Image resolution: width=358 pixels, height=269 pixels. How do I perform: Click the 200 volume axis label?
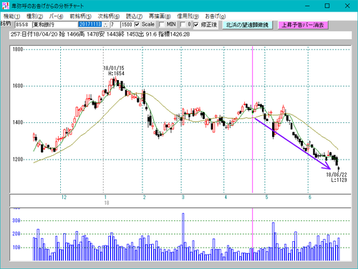click(16, 234)
